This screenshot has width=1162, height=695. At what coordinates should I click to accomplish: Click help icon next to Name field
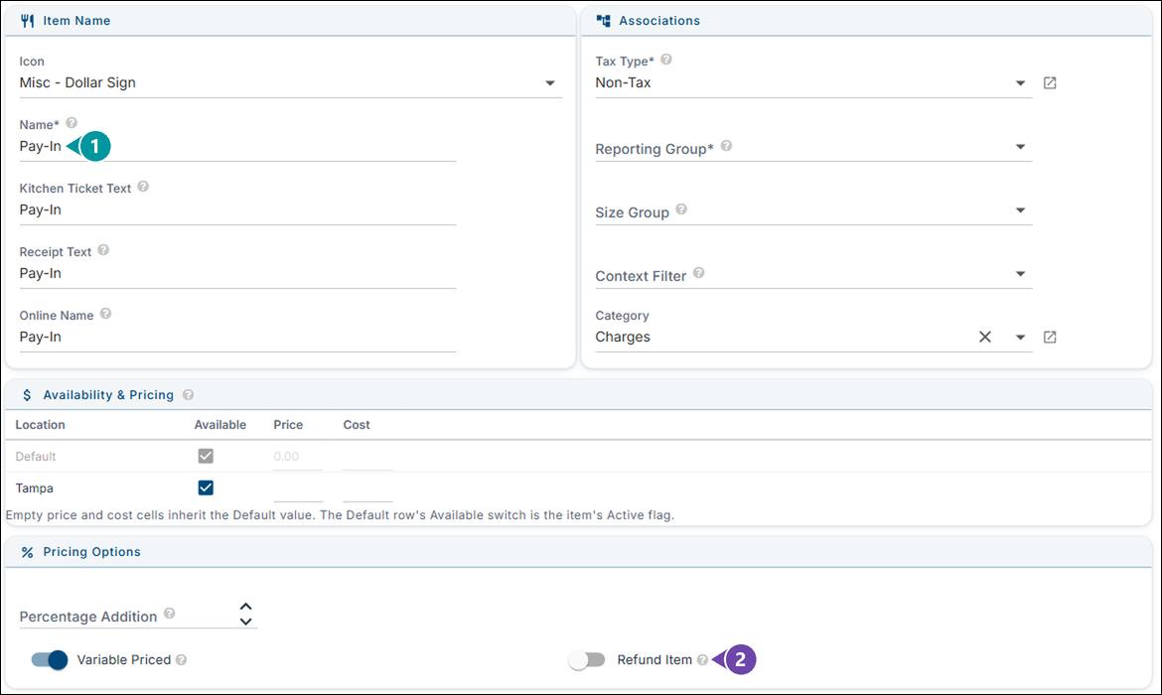pos(72,123)
